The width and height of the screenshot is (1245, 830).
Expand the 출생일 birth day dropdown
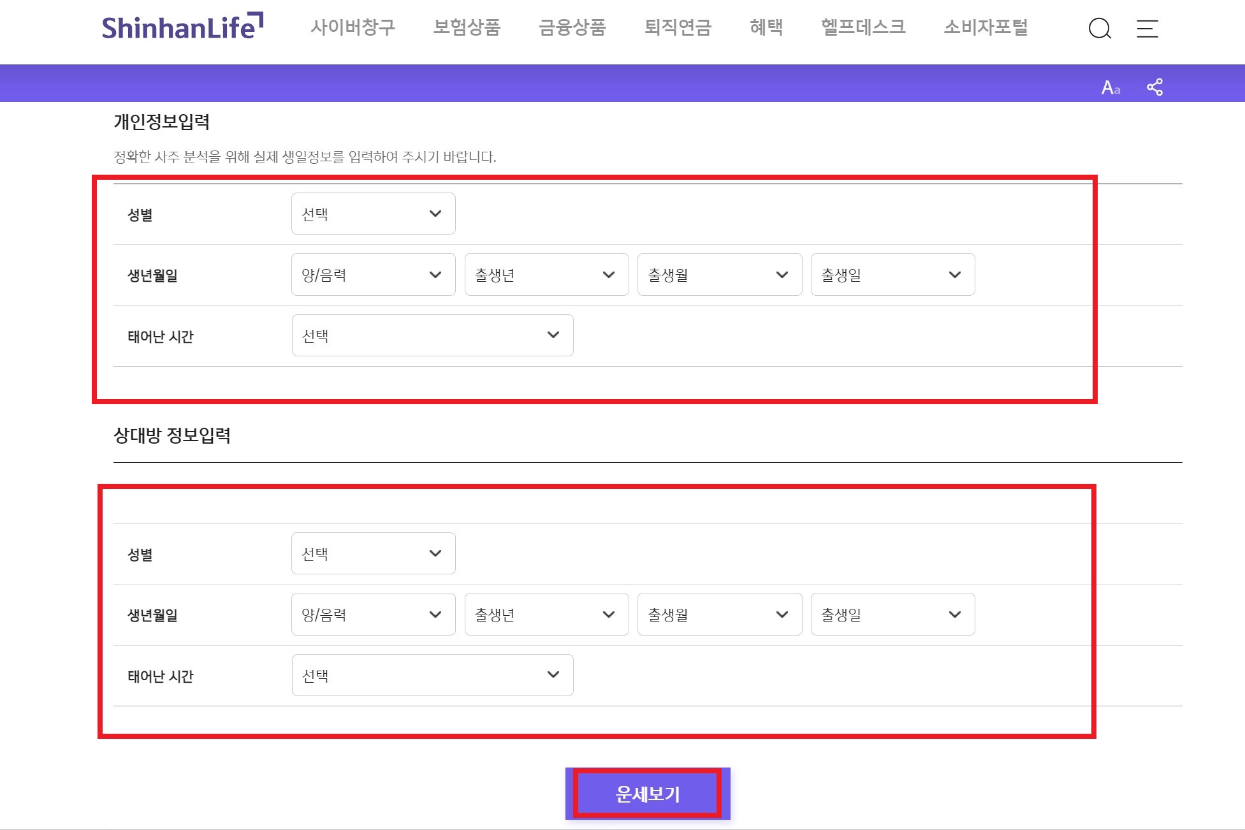pos(892,275)
